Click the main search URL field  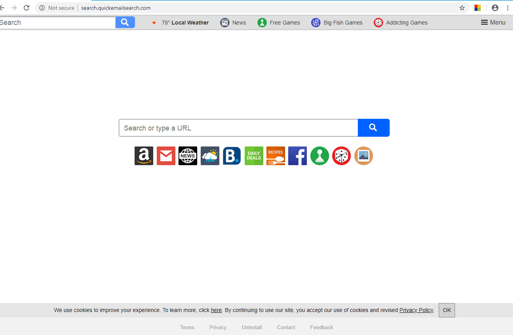(x=238, y=128)
